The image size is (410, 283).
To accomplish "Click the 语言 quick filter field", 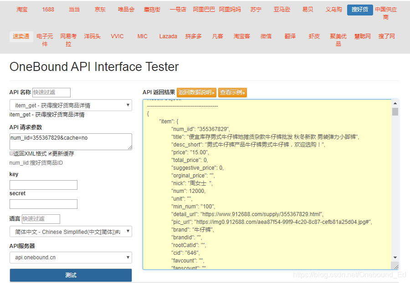I will coord(41,219).
